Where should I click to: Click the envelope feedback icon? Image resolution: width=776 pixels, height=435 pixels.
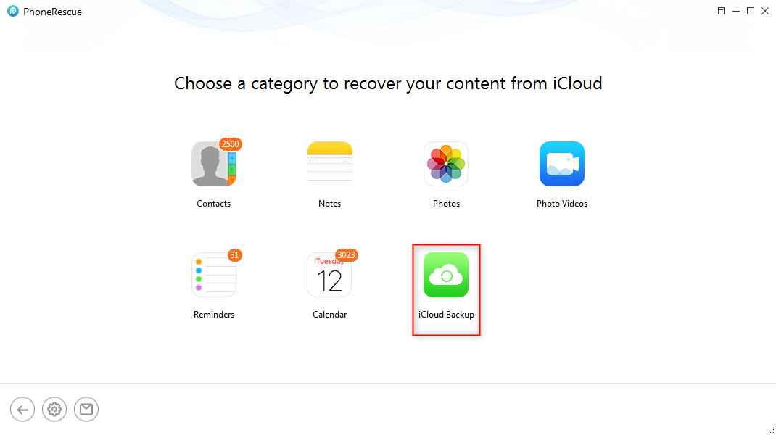click(x=86, y=410)
